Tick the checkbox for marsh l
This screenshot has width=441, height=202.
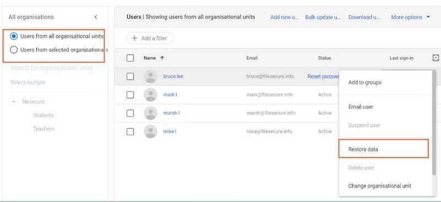[x=130, y=113]
